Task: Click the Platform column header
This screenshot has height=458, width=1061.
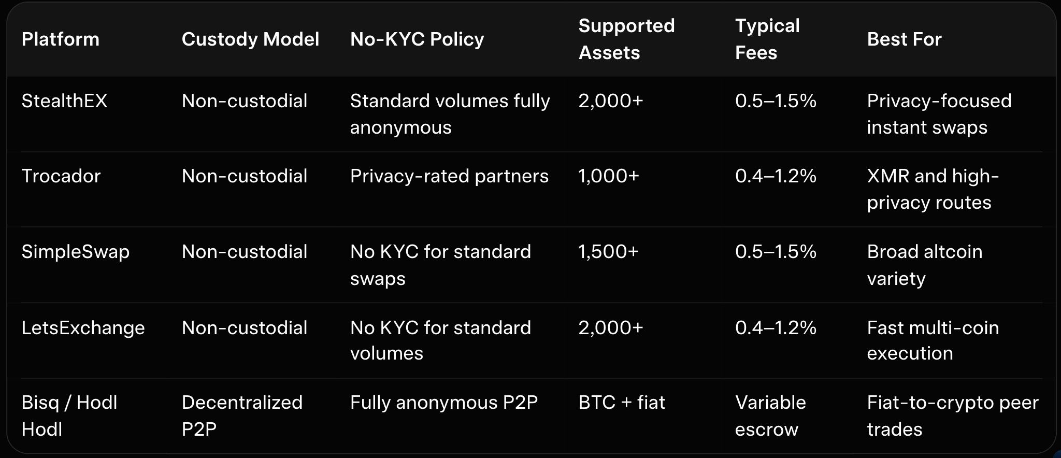Action: (61, 39)
